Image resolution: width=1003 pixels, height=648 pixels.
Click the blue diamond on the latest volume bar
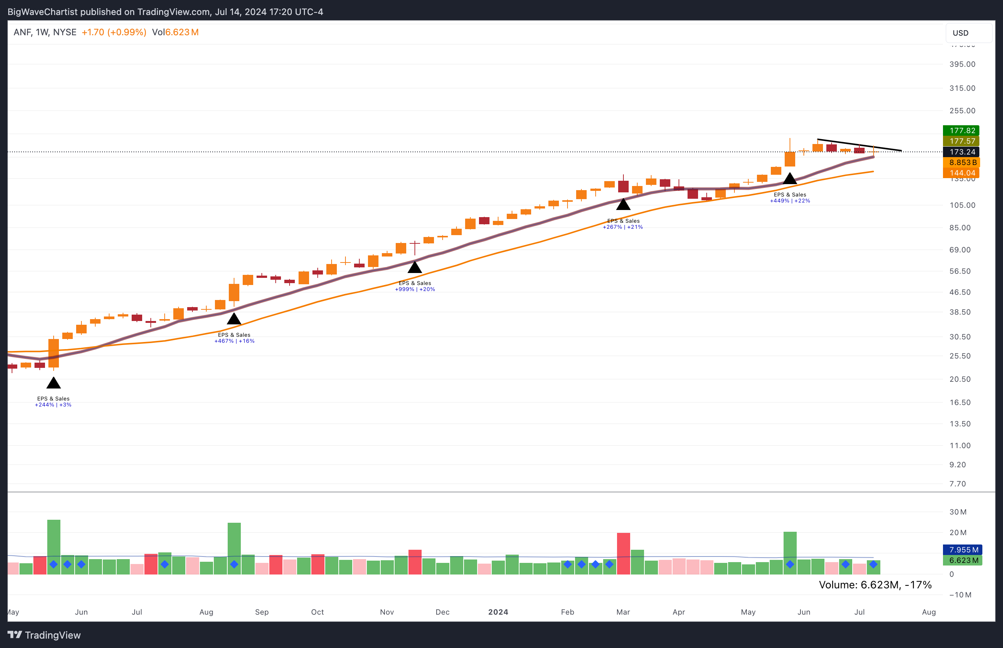click(x=873, y=564)
